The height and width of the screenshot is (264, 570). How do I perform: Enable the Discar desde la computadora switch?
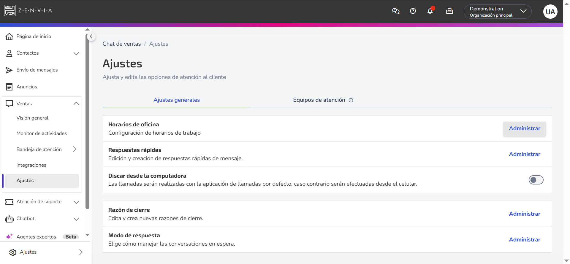[x=536, y=180]
